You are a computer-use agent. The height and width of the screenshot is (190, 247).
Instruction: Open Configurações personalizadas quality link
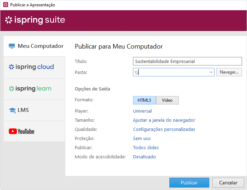pos(164,129)
